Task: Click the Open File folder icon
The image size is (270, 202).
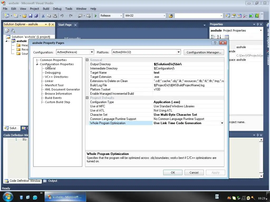Action: (x=25, y=16)
